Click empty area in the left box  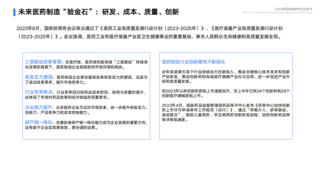click(x=86, y=135)
